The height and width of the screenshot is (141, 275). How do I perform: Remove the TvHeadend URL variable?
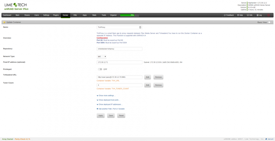[x=158, y=77]
